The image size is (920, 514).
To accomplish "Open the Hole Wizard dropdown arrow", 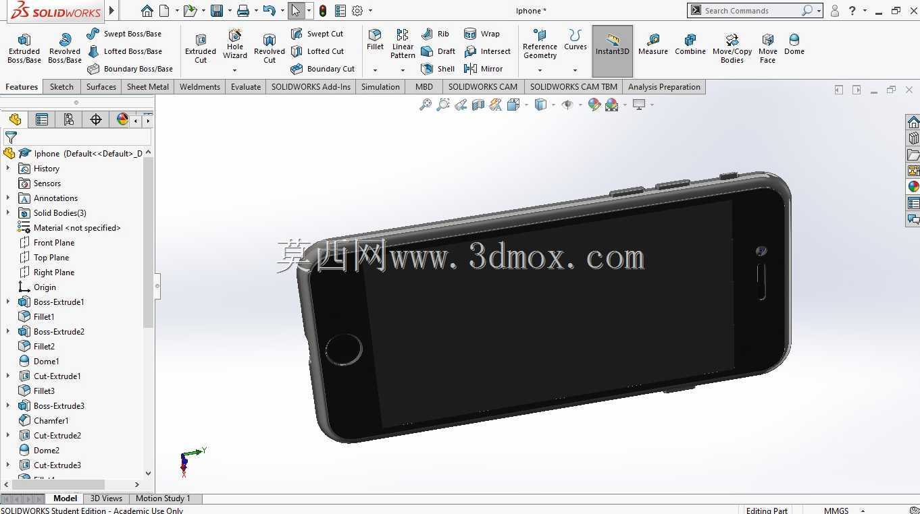I will click(x=235, y=70).
